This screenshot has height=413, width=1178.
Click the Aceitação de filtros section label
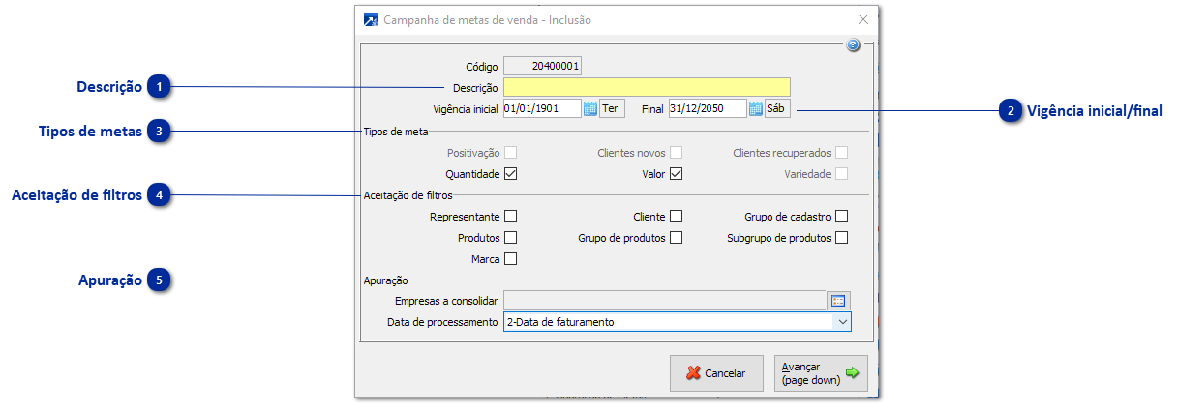(x=408, y=195)
